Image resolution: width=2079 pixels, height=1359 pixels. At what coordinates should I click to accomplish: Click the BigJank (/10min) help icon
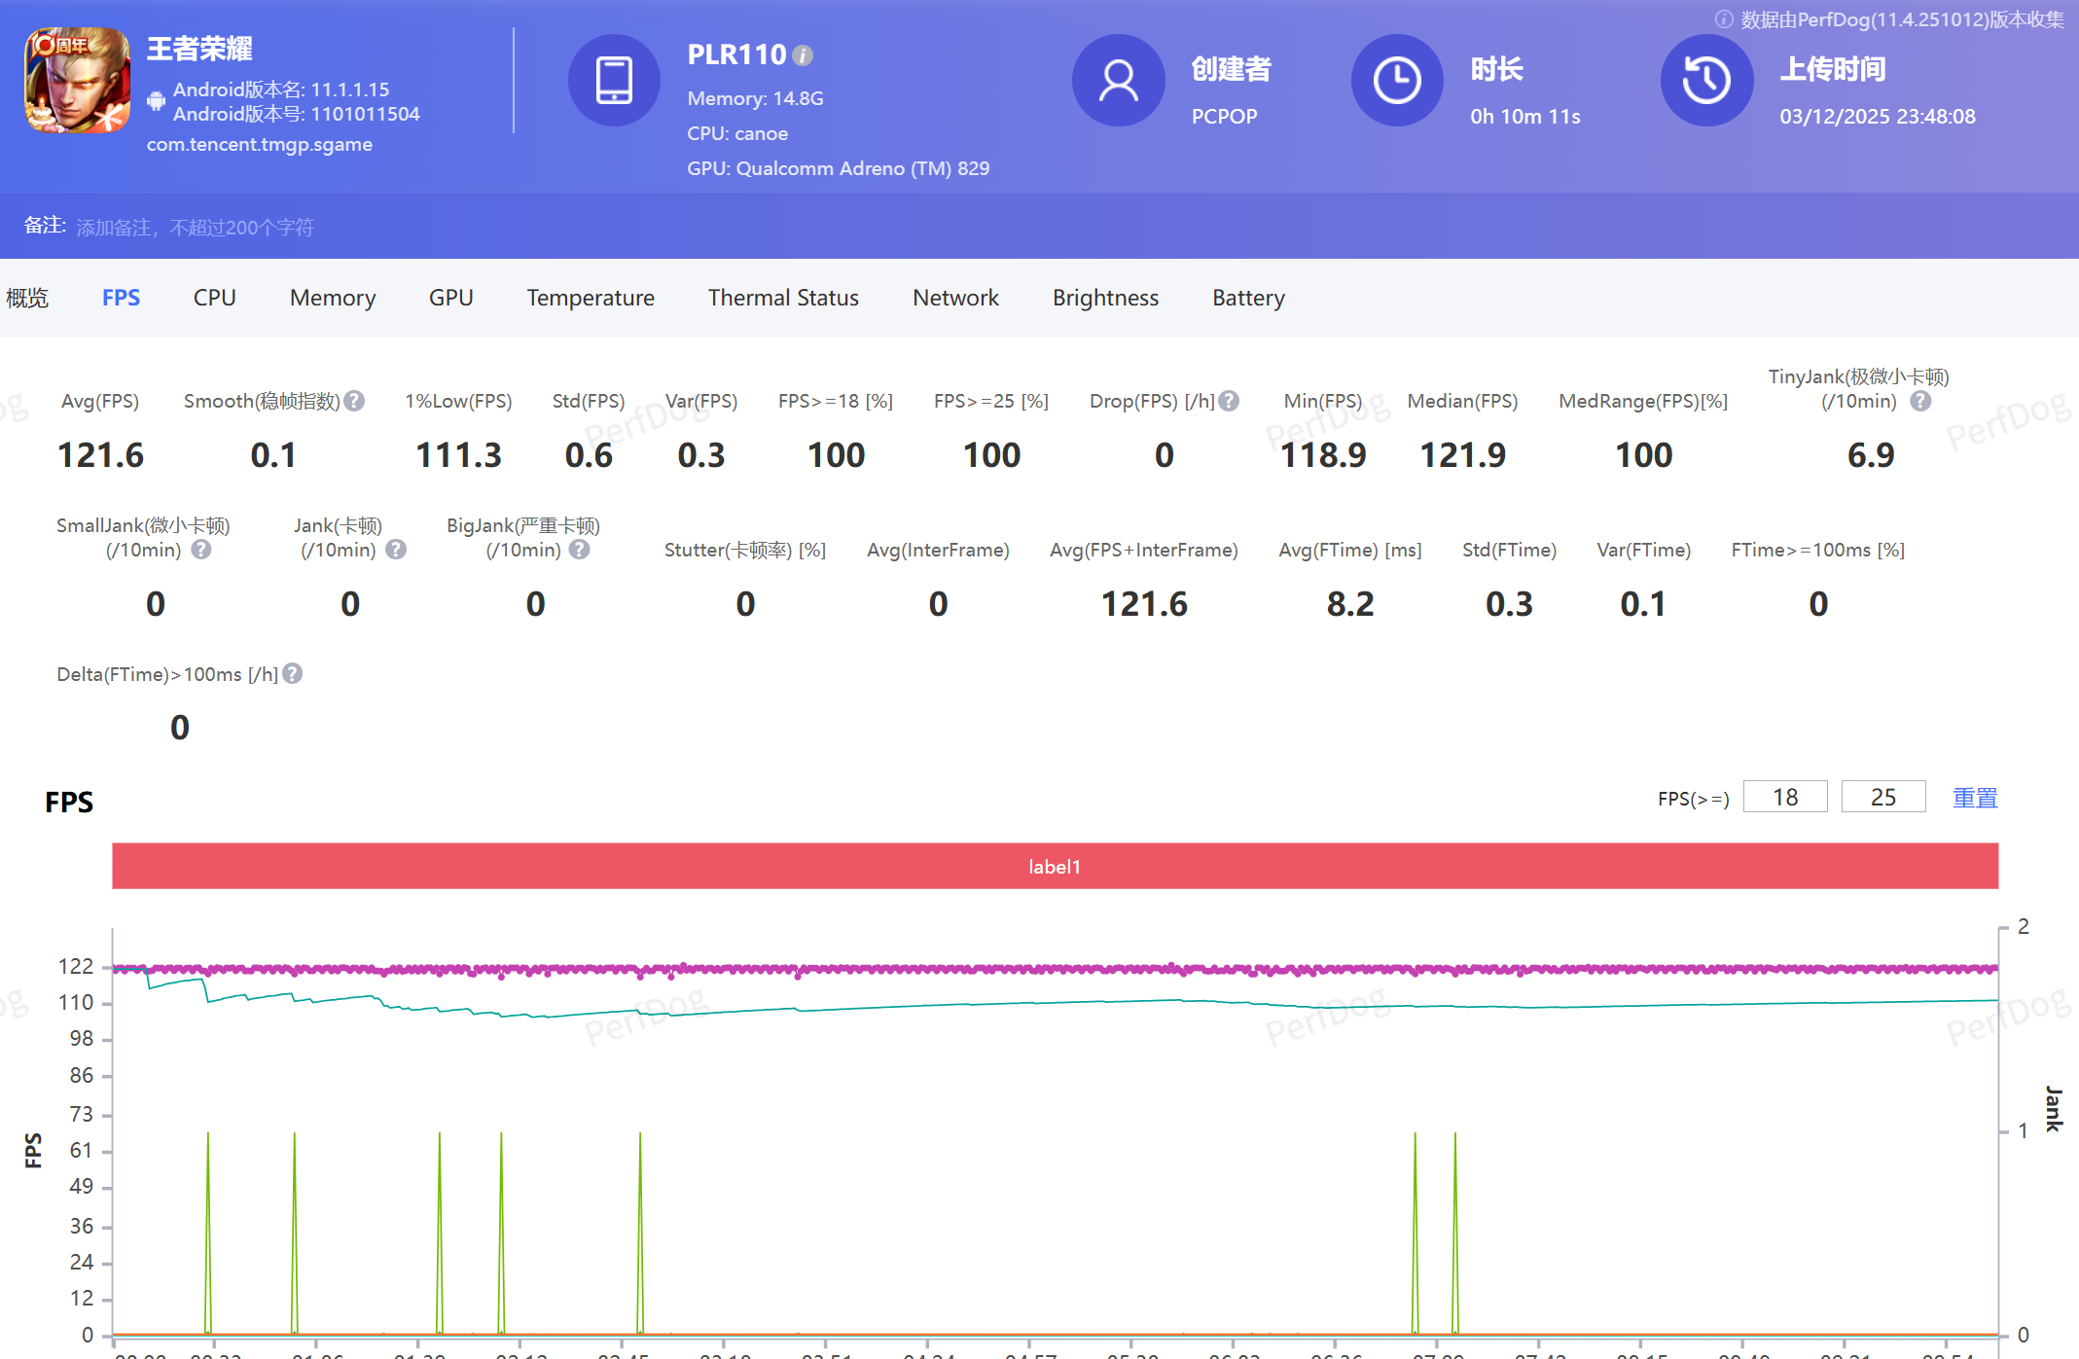coord(580,550)
